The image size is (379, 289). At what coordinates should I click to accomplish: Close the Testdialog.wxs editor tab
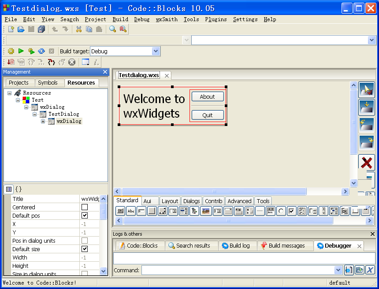[167, 76]
